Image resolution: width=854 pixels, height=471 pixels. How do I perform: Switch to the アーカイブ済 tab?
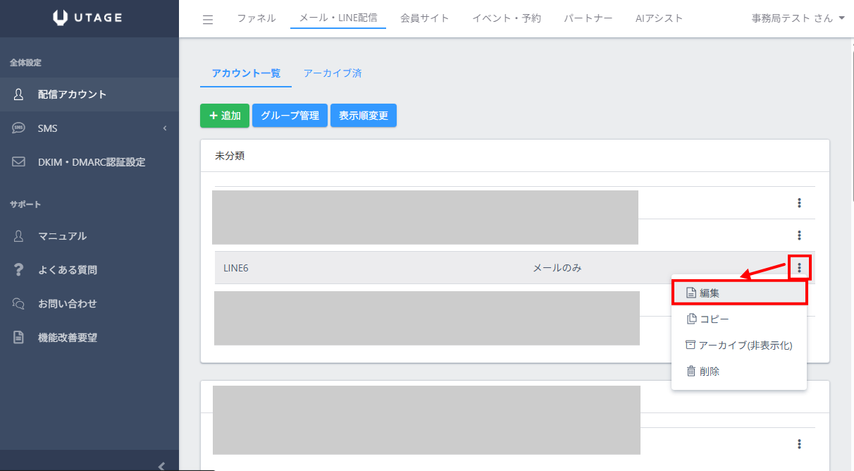[332, 73]
